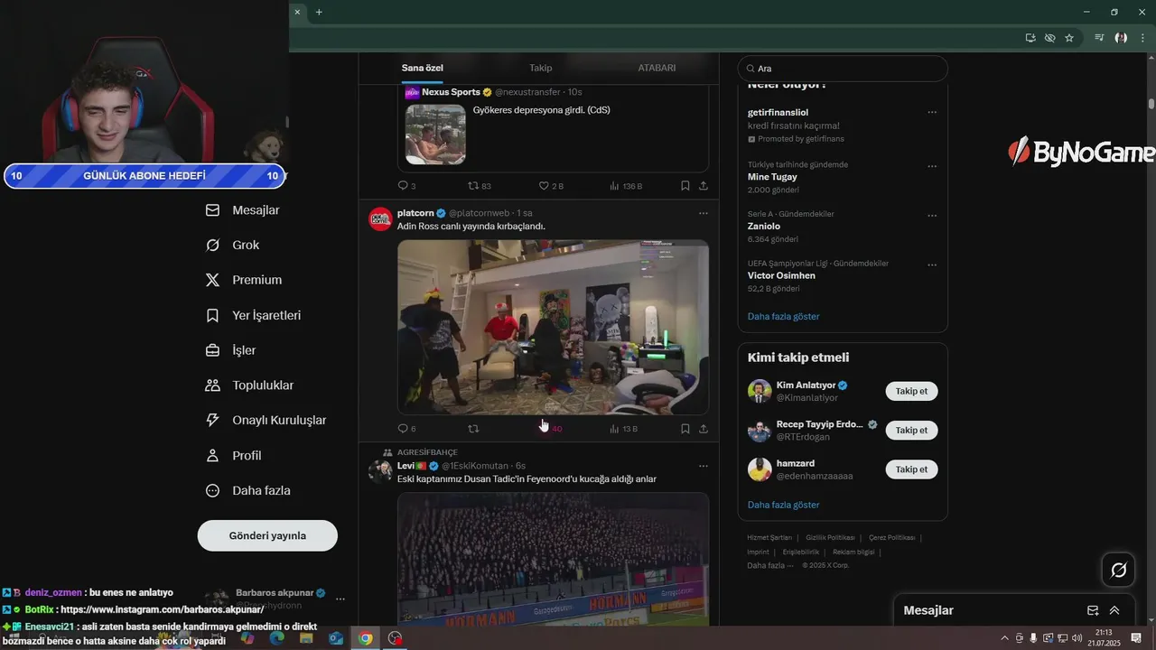Open Microsoft Edge from taskbar
Viewport: 1156px width, 650px height.
(276, 638)
